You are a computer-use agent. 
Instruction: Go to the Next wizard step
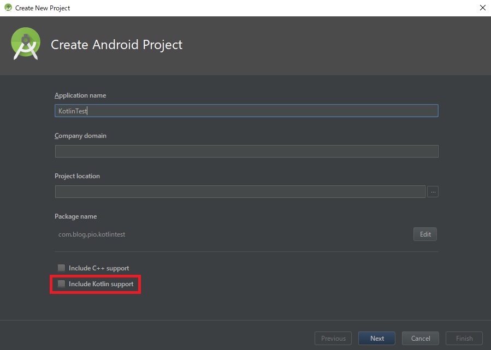click(x=377, y=338)
